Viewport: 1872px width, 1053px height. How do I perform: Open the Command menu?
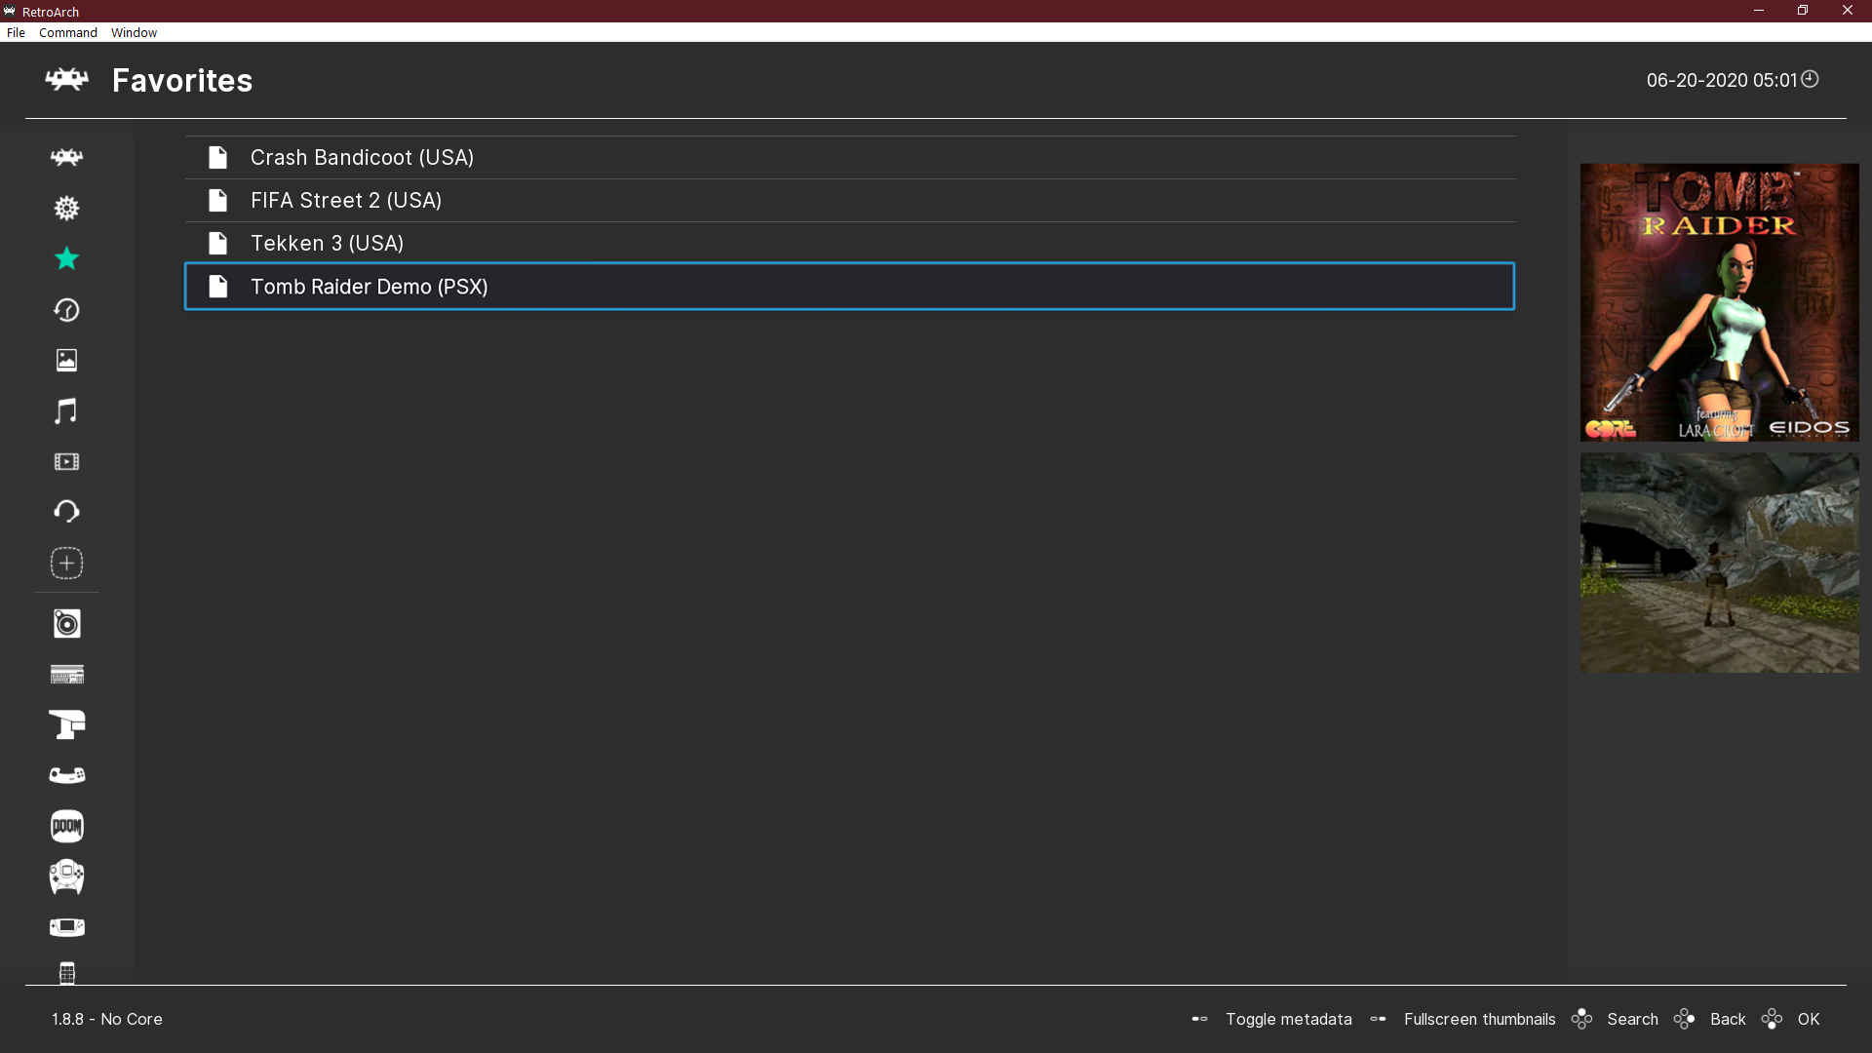68,32
